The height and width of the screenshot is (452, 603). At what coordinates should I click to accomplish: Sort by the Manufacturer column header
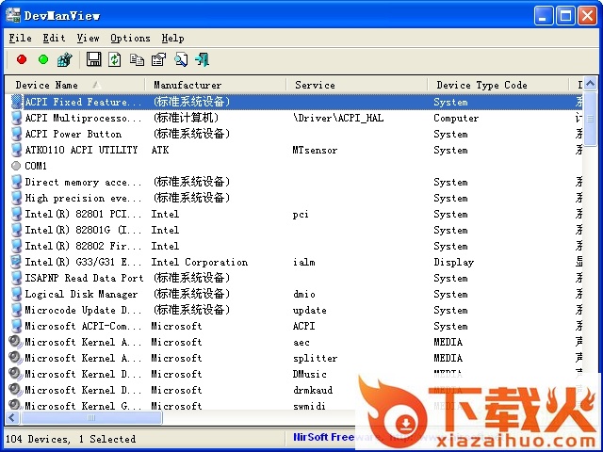click(x=216, y=85)
